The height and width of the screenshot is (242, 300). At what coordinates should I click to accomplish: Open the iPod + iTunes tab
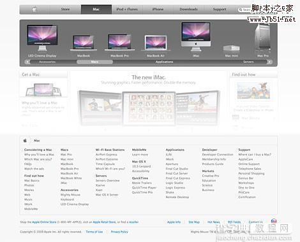point(127,10)
